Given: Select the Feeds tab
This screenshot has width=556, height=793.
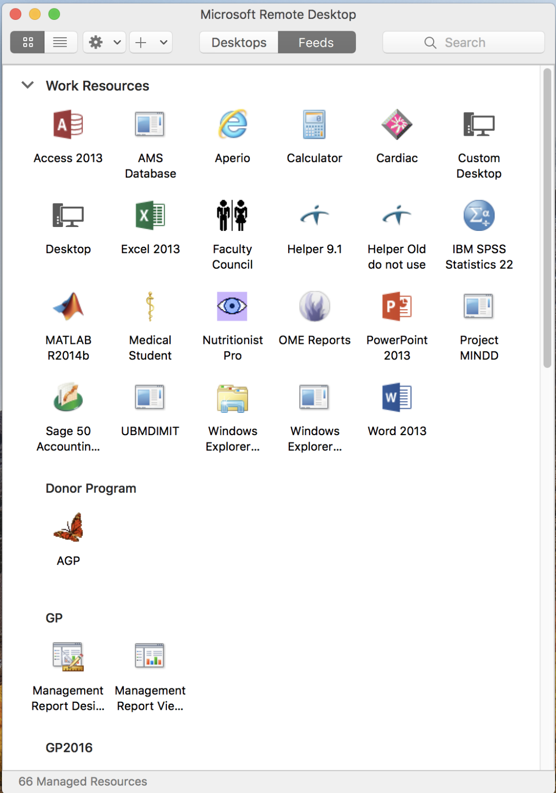Looking at the screenshot, I should 316,42.
